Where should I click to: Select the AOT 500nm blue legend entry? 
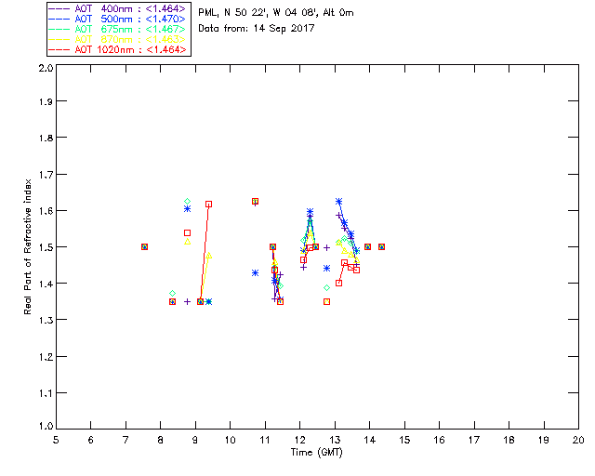117,19
